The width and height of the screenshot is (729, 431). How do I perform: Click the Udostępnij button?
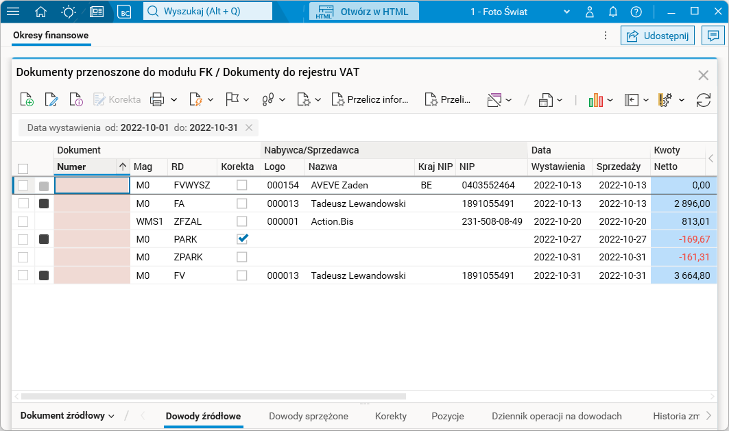658,36
